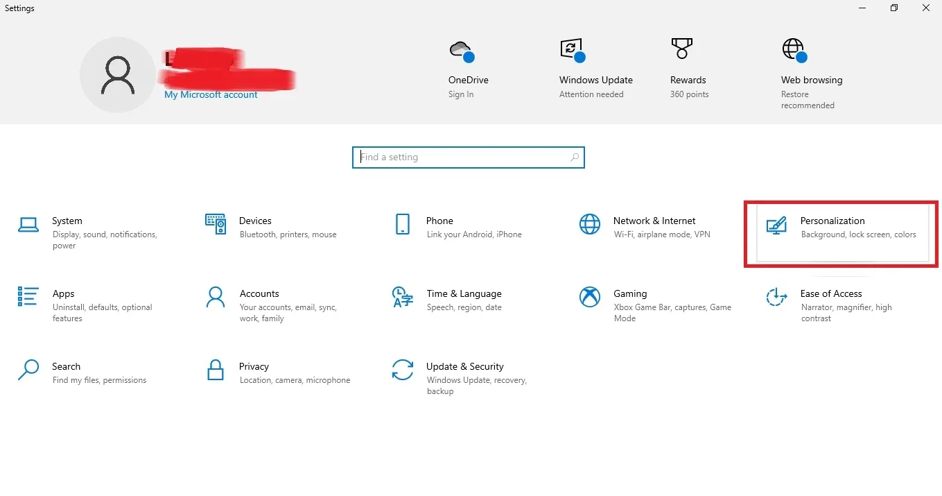Click the user profile avatar picture
Screen dimensions: 942x496
[x=118, y=75]
